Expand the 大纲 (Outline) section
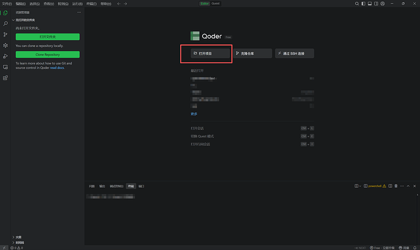 [18, 237]
